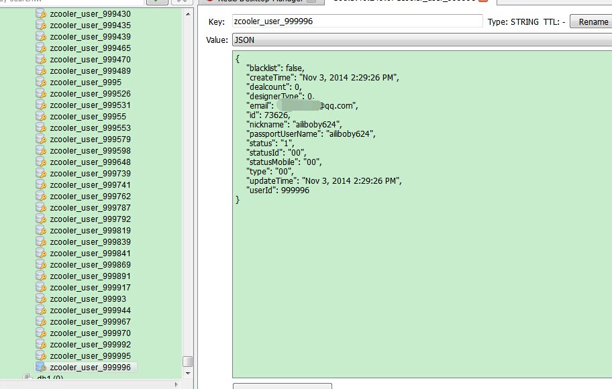This screenshot has width=612, height=389.
Task: Open the Value format JSON dropdown
Action: tap(422, 40)
